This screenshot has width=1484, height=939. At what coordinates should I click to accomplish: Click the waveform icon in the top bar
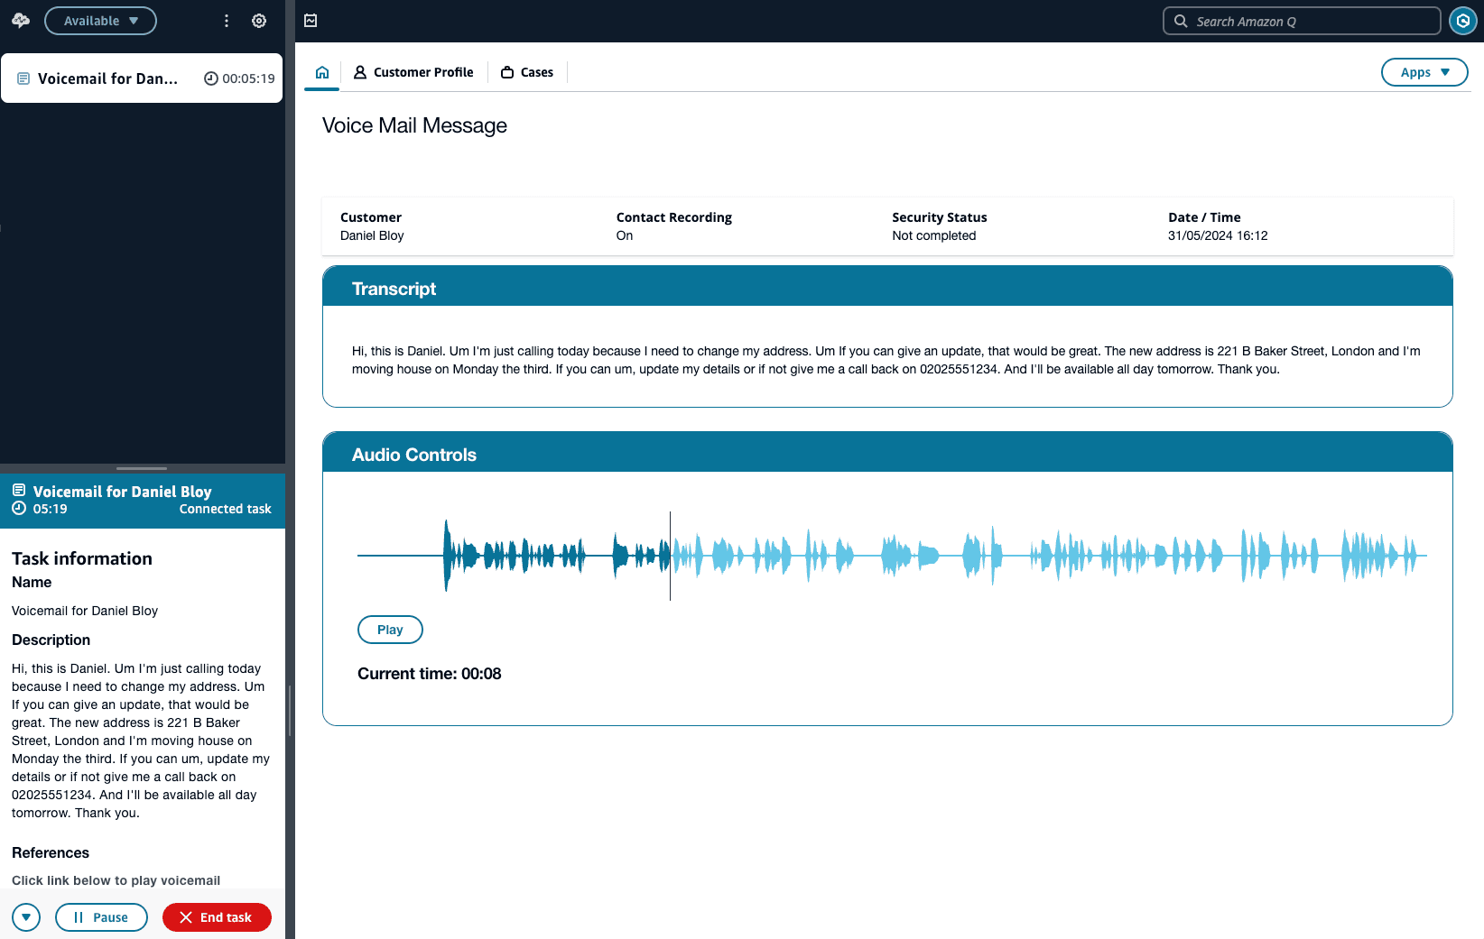click(x=311, y=19)
